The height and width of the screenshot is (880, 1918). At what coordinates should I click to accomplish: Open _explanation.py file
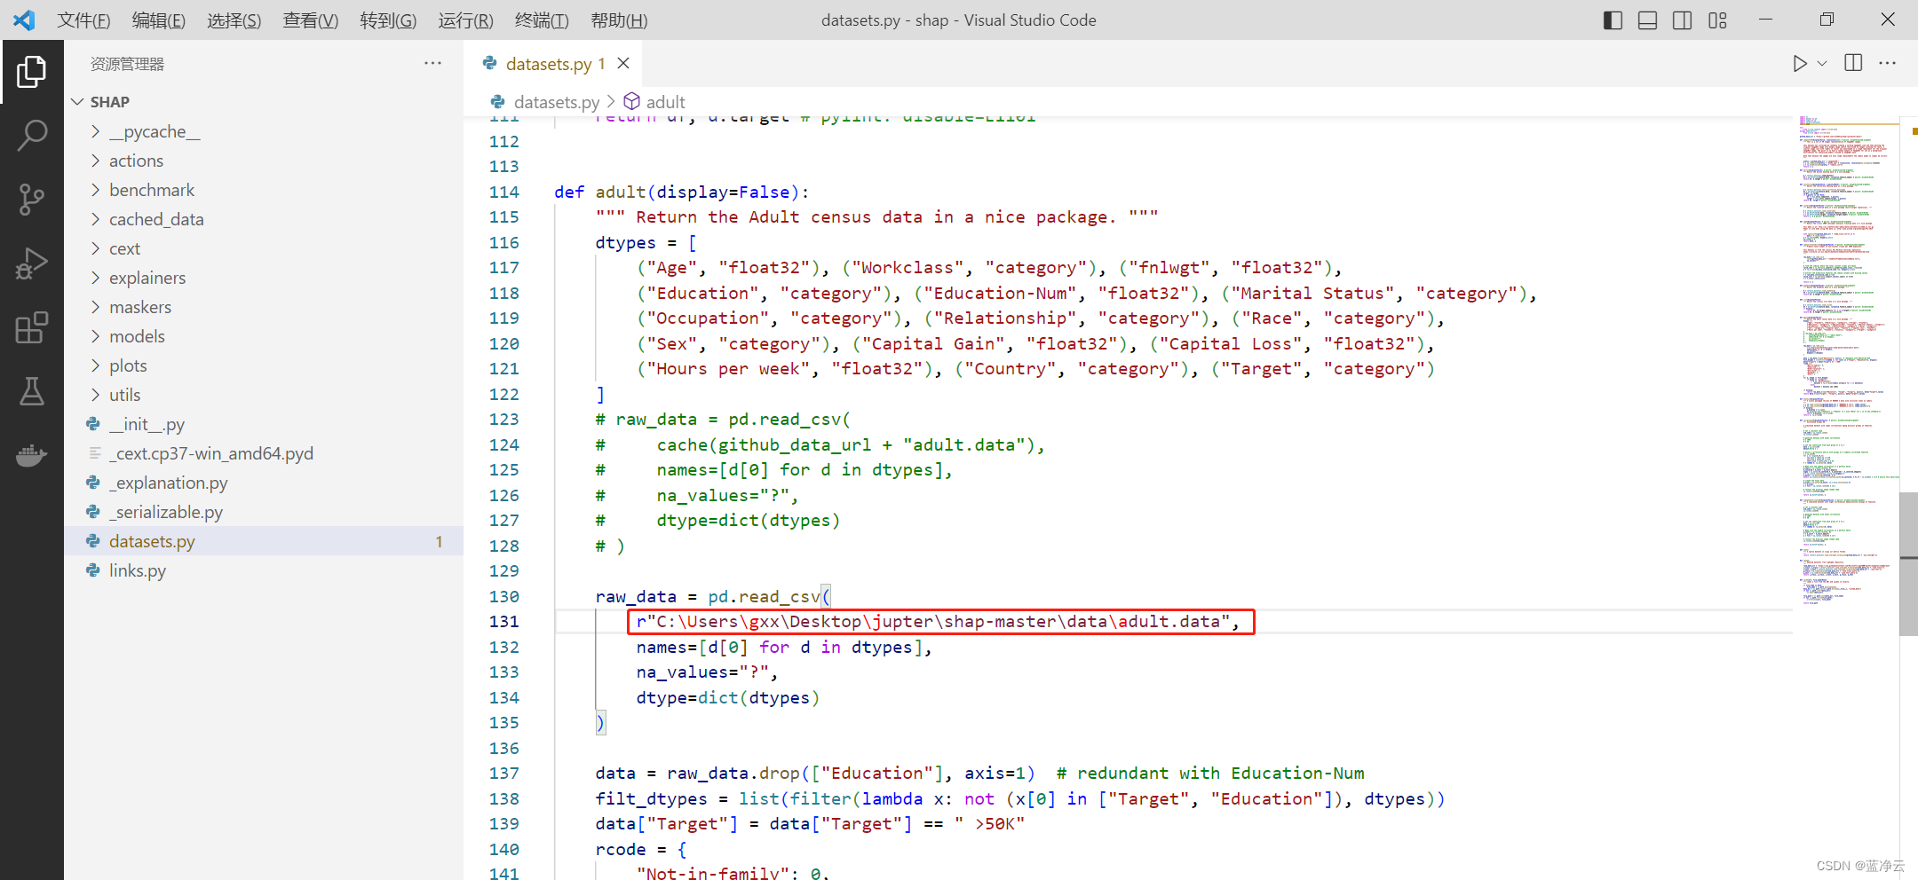pos(264,483)
